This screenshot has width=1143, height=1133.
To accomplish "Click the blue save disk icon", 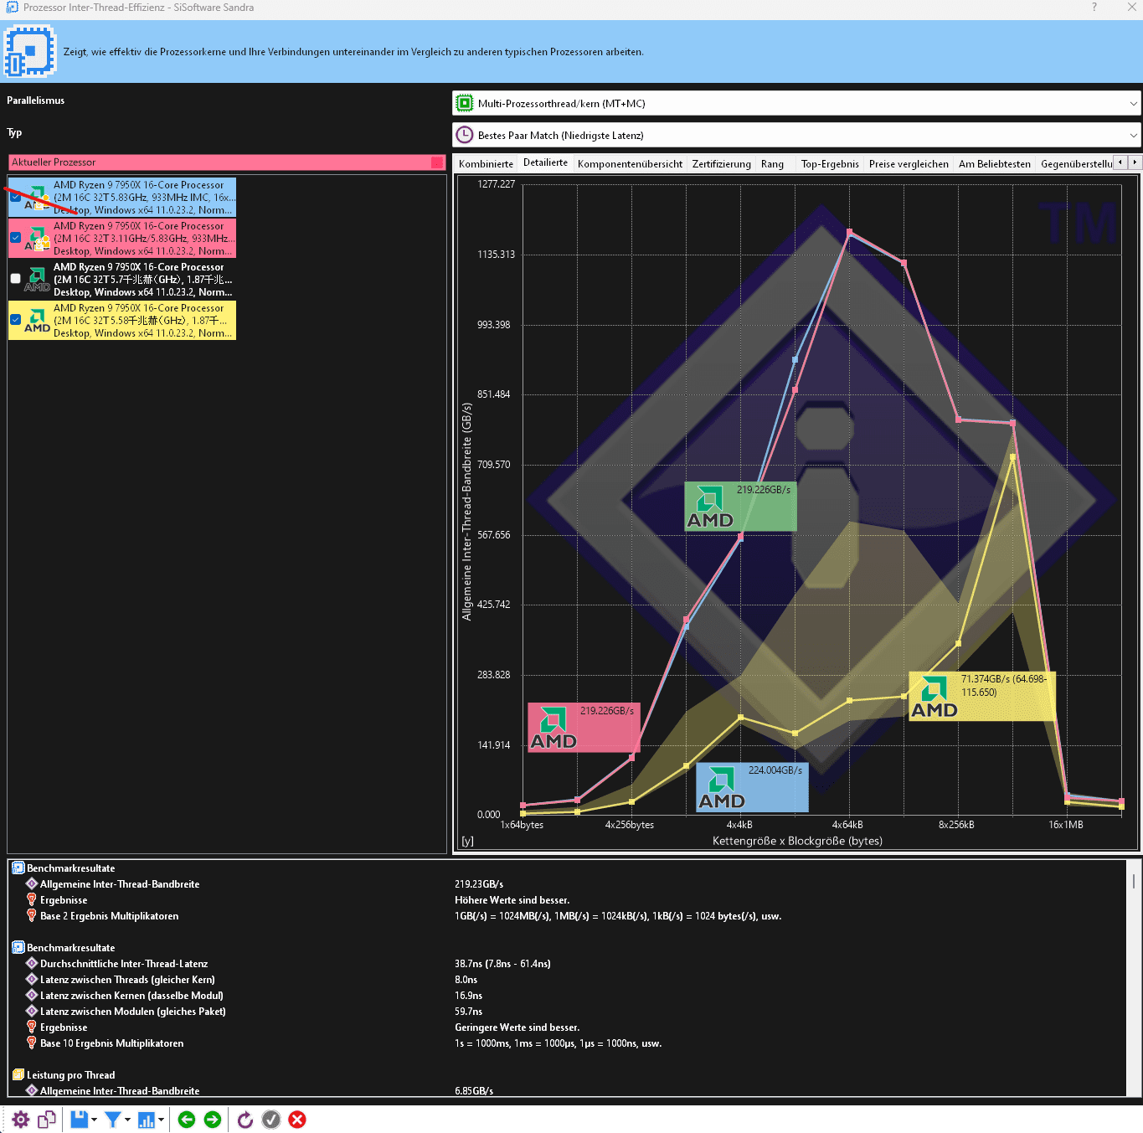I will tap(79, 1120).
